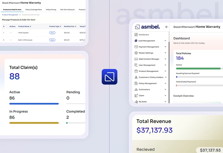
Task: Open the Plan Term Discount tab
Action: [67, 10]
